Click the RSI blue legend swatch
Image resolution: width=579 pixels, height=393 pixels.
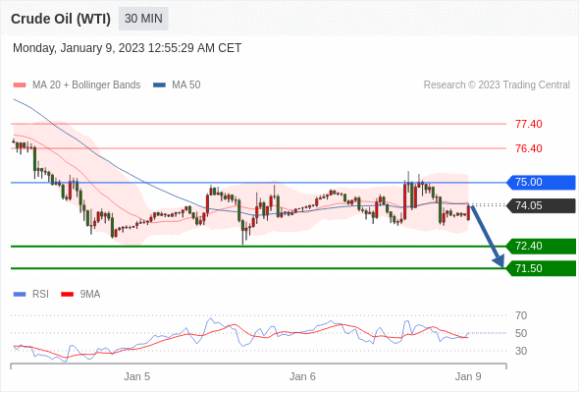20,295
